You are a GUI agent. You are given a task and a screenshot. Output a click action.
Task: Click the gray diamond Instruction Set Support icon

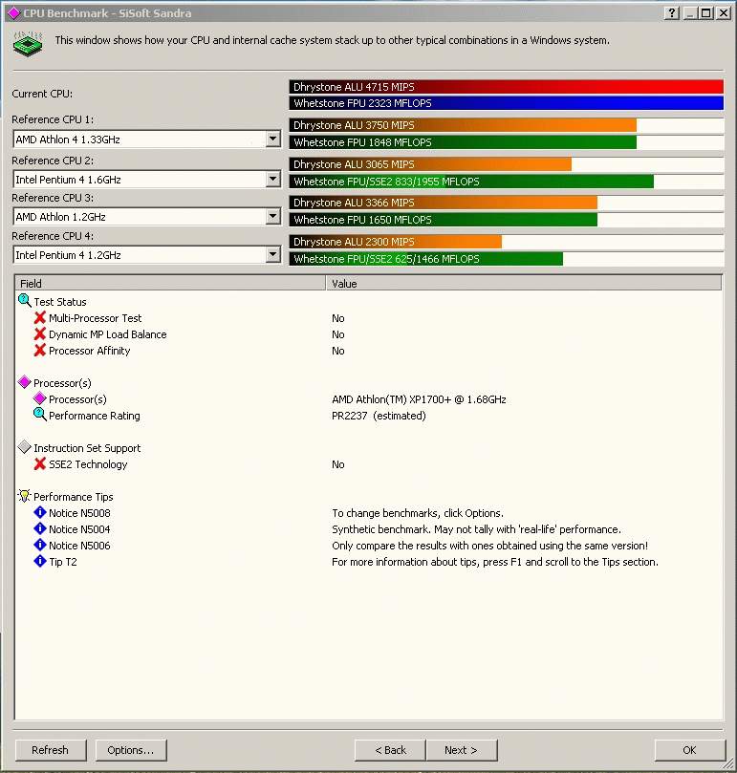click(25, 447)
